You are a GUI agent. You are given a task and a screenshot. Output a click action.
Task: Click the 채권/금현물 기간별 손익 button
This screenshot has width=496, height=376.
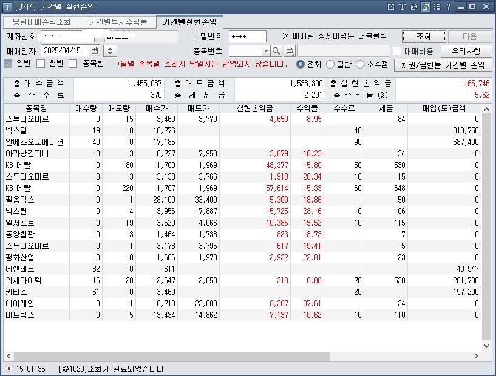(443, 65)
